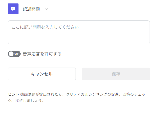The width and height of the screenshot is (162, 114).
Task: Click the down arrow to change question type
Action: pyautogui.click(x=47, y=9)
